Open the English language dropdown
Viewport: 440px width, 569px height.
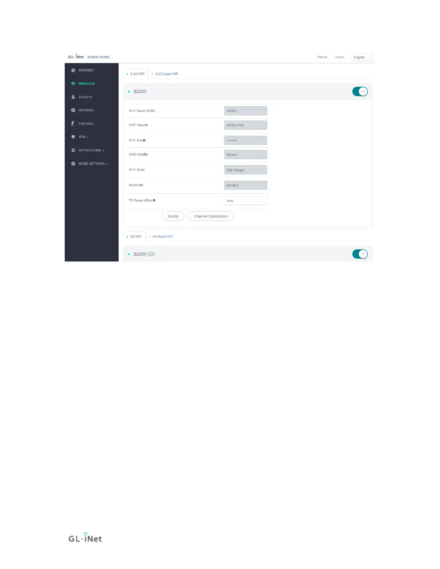click(x=362, y=57)
